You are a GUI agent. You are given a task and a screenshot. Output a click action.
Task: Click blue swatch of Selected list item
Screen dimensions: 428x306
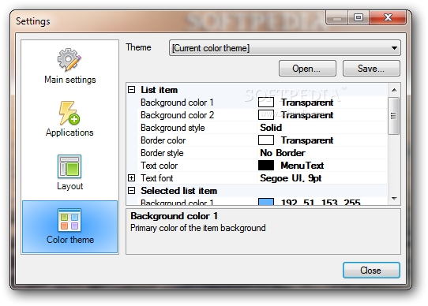266,202
